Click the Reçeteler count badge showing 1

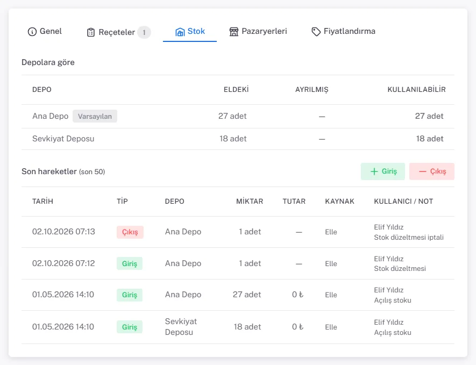pos(144,32)
